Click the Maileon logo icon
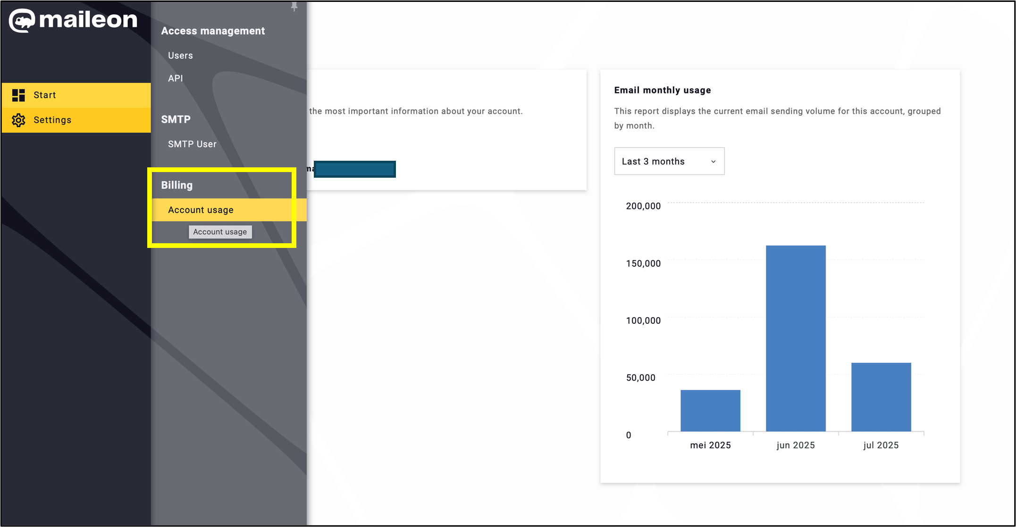The height and width of the screenshot is (527, 1016). 22,20
